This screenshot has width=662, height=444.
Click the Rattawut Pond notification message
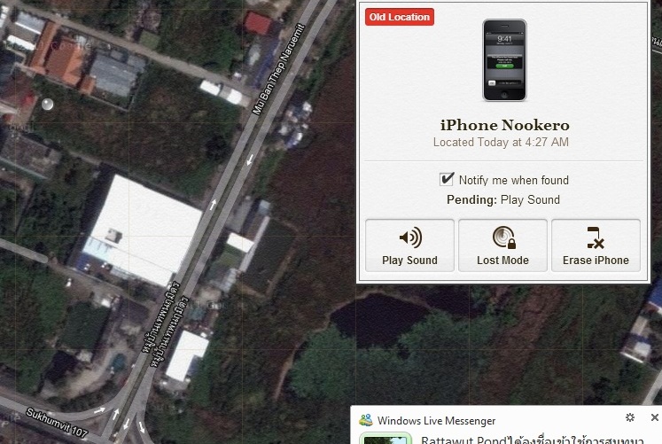coord(532,440)
